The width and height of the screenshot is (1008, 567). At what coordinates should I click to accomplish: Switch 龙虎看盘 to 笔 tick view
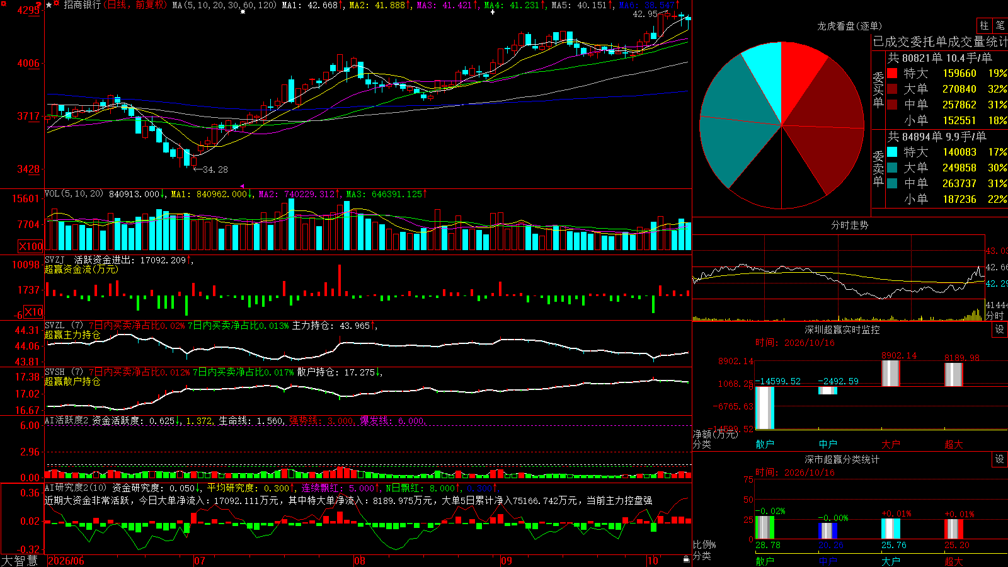[x=1000, y=25]
